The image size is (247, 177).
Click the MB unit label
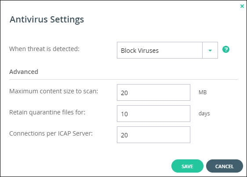click(203, 92)
